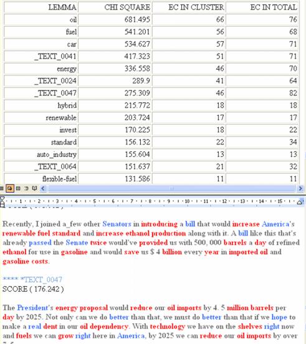Click EC in total value 82 for _TEXT_0047
The width and height of the screenshot is (306, 344).
coord(293,93)
